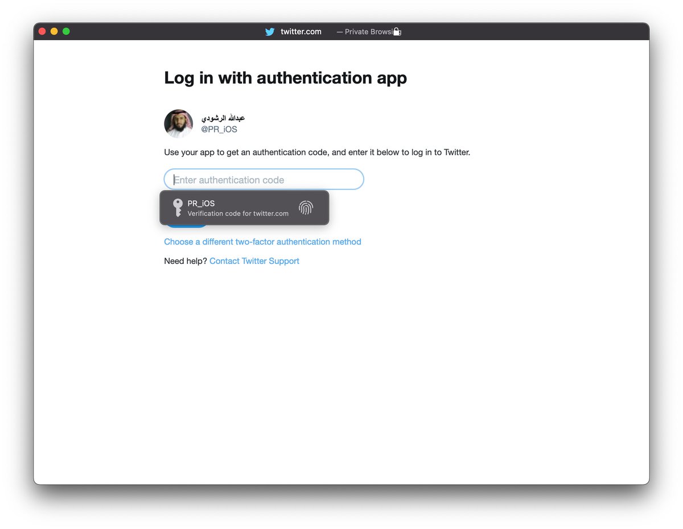This screenshot has height=529, width=683.
Task: Click the red close window button
Action: pyautogui.click(x=42, y=31)
